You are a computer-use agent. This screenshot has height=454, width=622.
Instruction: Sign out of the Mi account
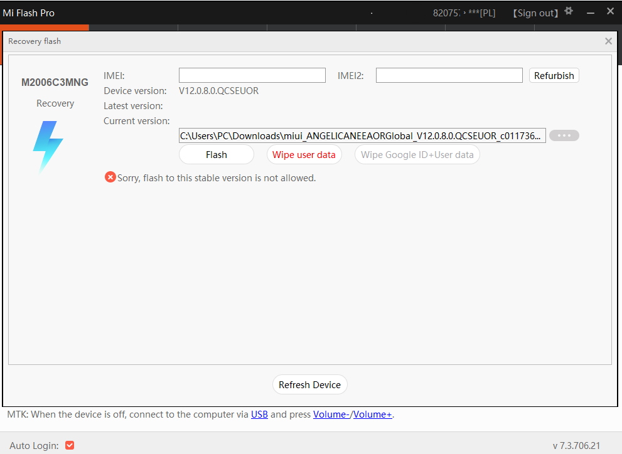coord(535,13)
